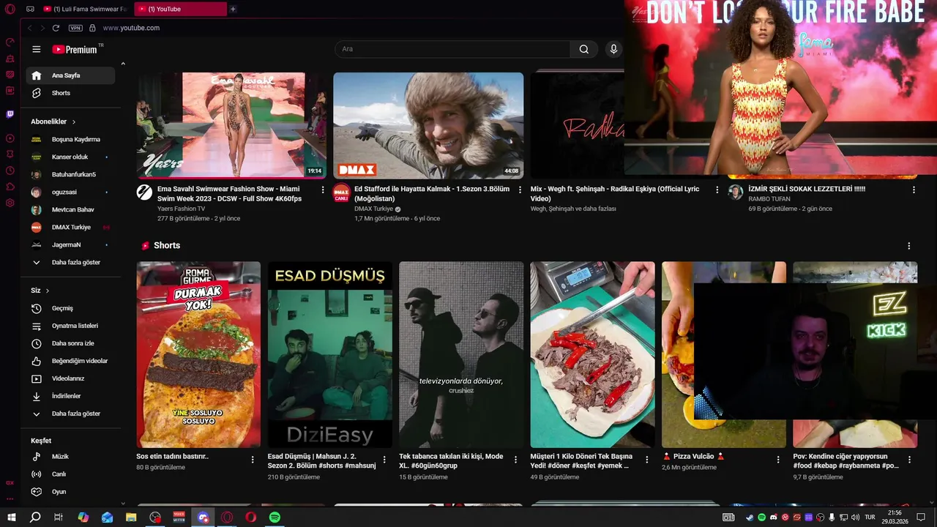
Task: Expand Daha fazla göster under subscriptions
Action: pos(70,262)
